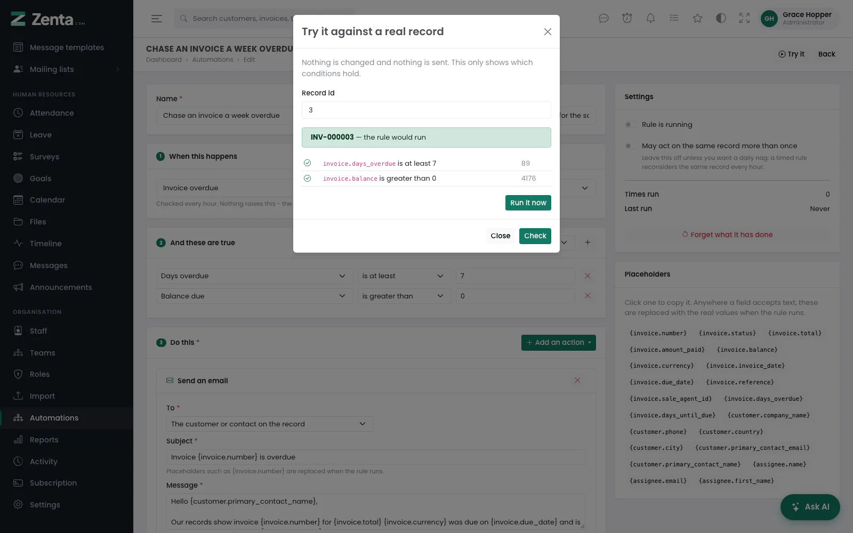Screen dimensions: 853x533
Task: Click the Teams sidebar icon
Action: click(x=18, y=353)
